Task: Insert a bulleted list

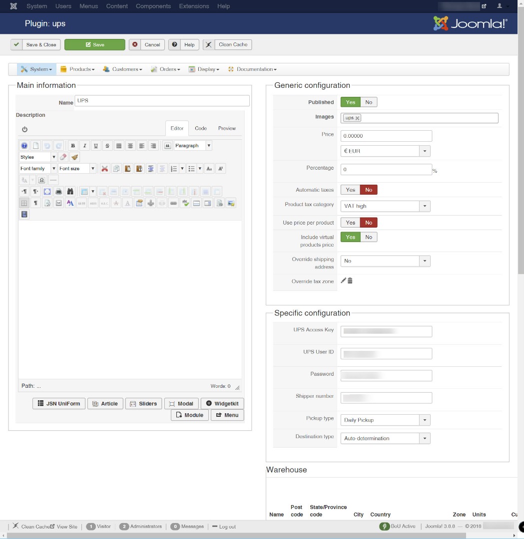Action: pyautogui.click(x=192, y=169)
